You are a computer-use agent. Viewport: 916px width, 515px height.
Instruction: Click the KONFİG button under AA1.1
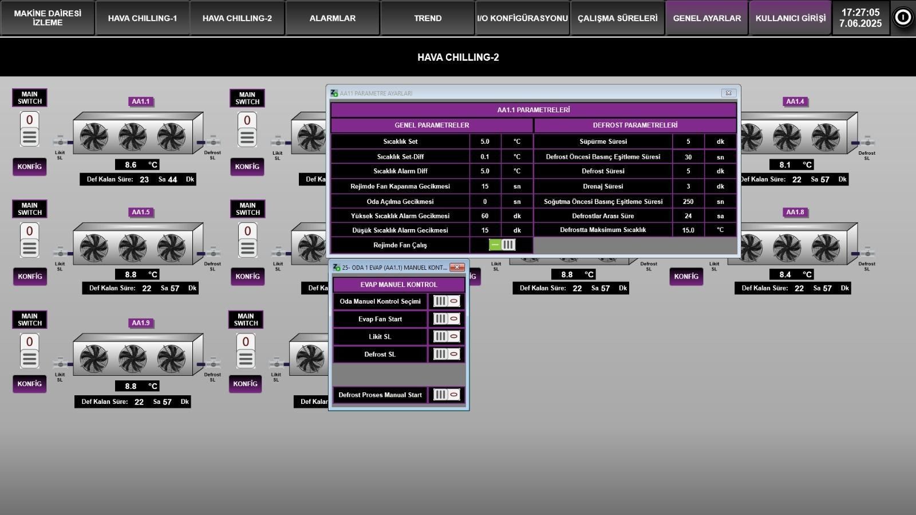(x=30, y=167)
